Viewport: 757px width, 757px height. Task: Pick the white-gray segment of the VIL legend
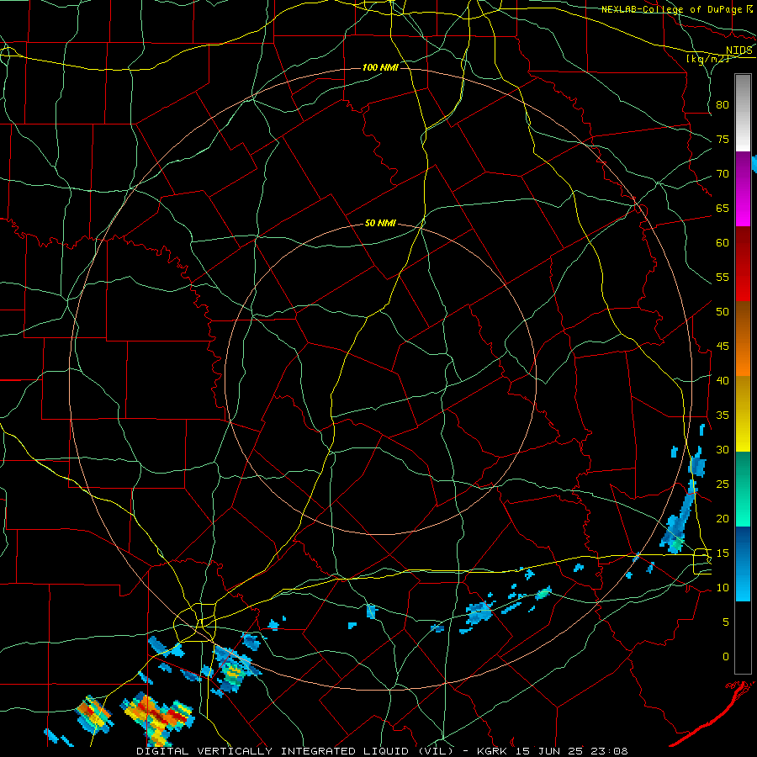(743, 113)
